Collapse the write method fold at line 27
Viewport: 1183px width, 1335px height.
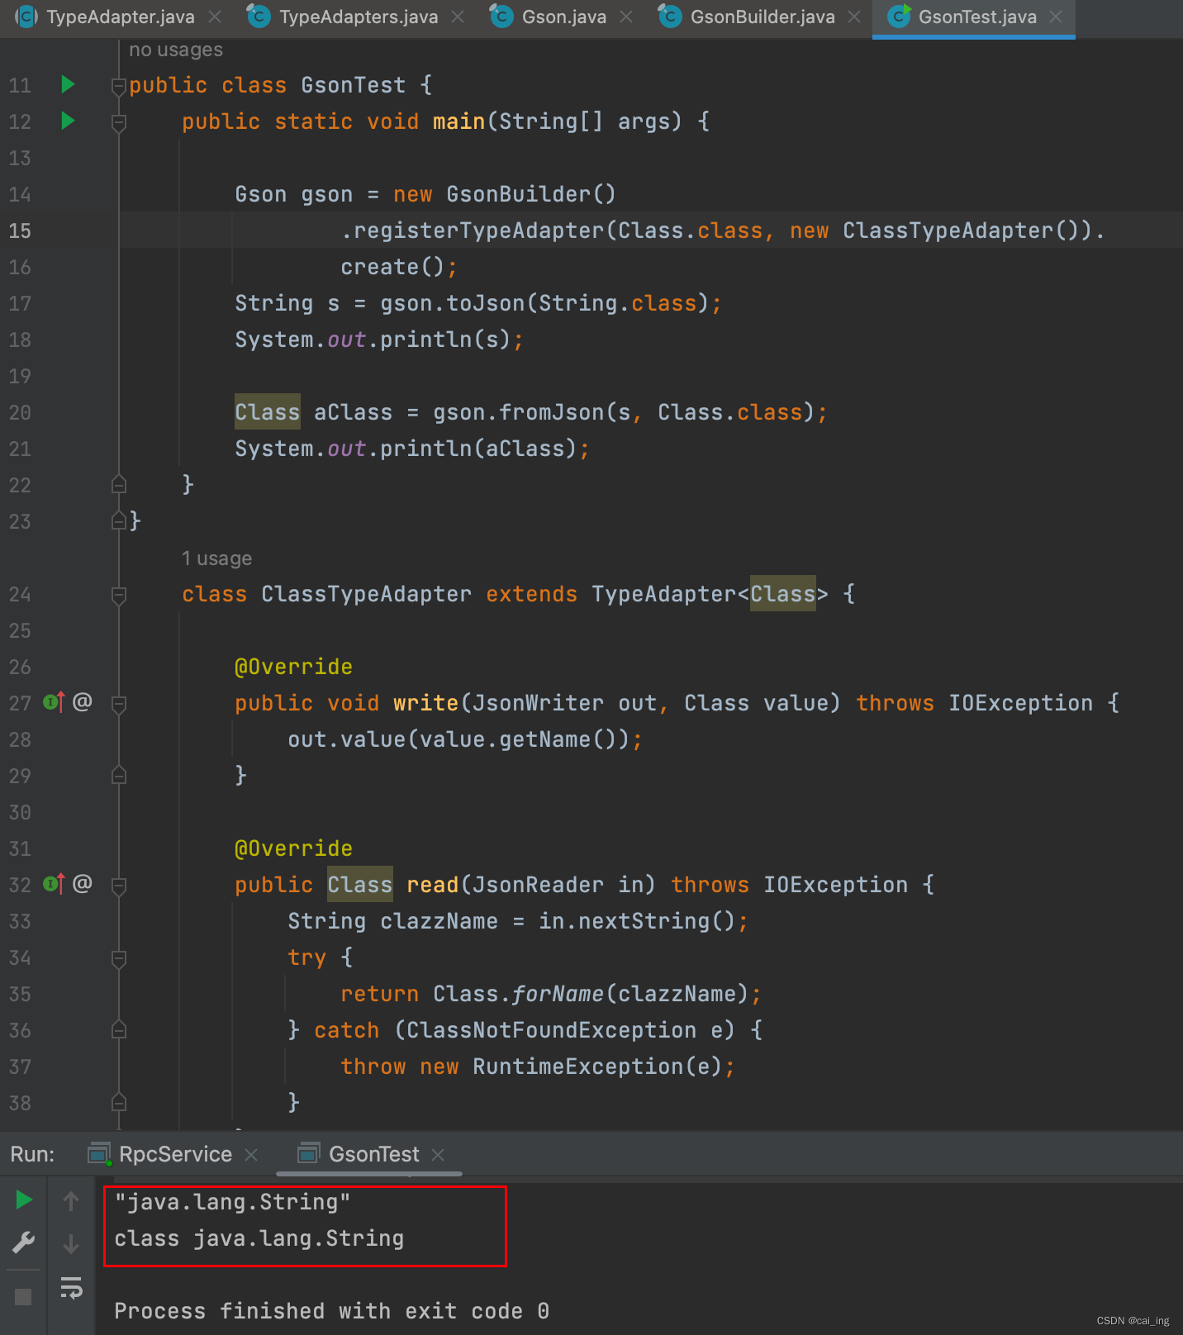tap(119, 704)
